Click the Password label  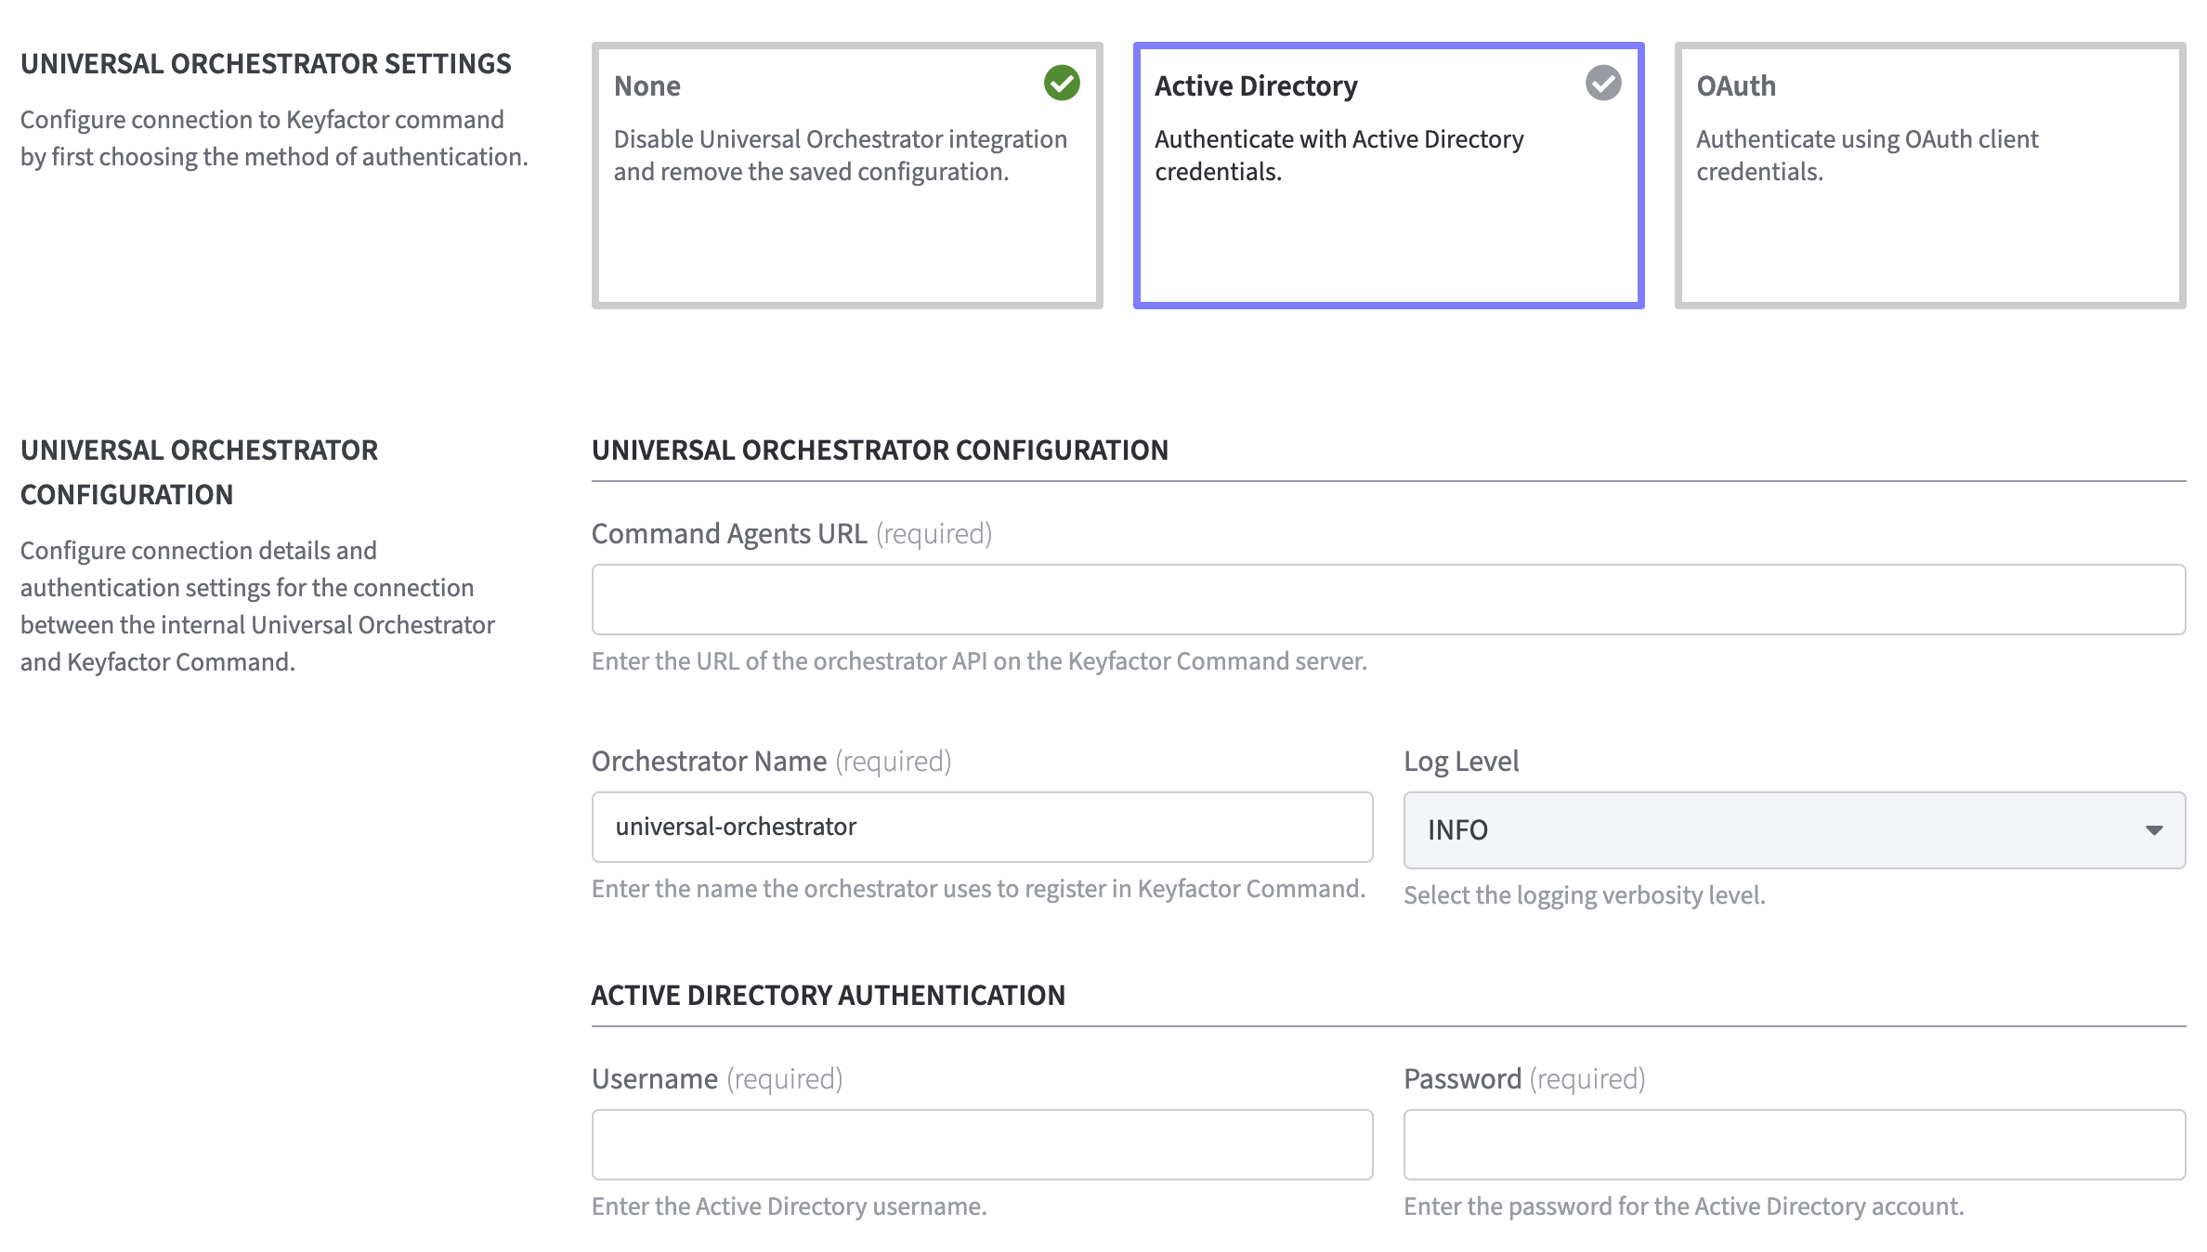click(x=1524, y=1079)
